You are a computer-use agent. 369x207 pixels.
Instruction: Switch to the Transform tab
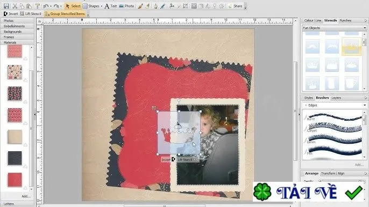[x=328, y=173]
